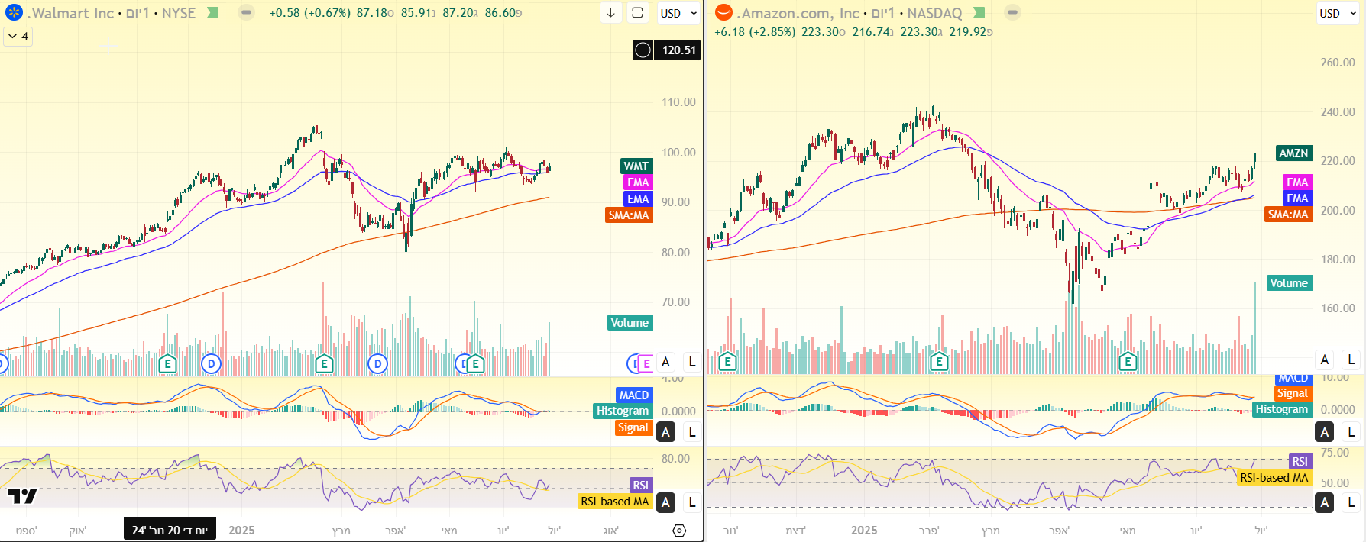Viewport: 1366px width, 542px height.
Task: Click the down arrow button on the Walmart chart header
Action: click(x=610, y=13)
